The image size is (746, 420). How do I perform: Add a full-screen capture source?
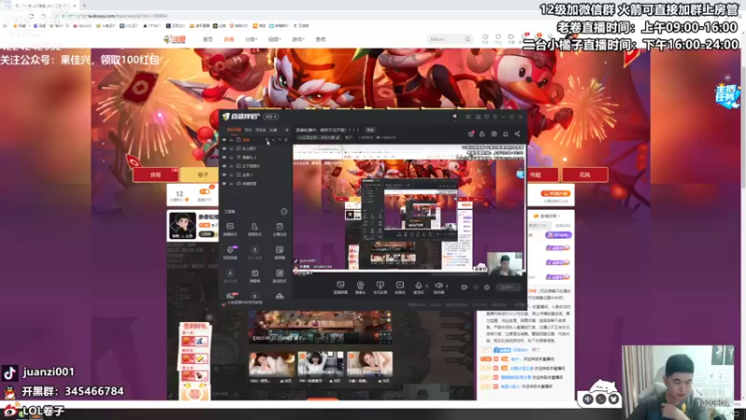380,287
